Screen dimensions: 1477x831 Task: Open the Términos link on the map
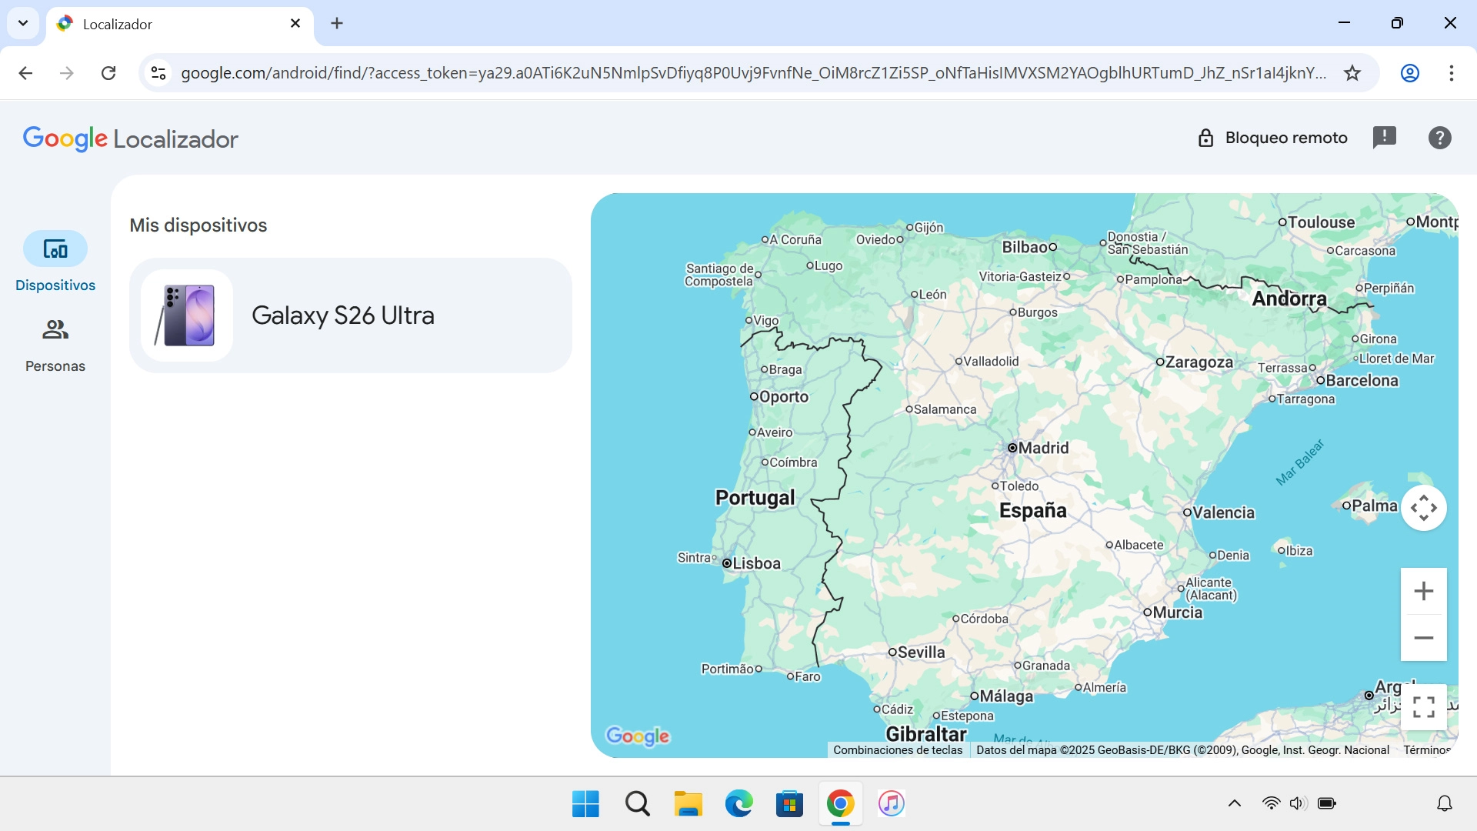tap(1427, 749)
